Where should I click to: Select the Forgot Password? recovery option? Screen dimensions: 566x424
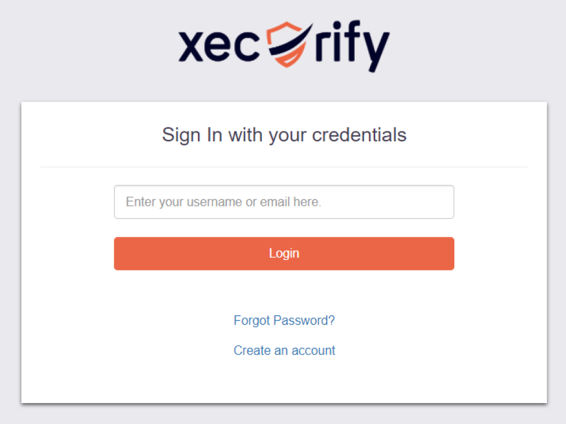click(284, 321)
